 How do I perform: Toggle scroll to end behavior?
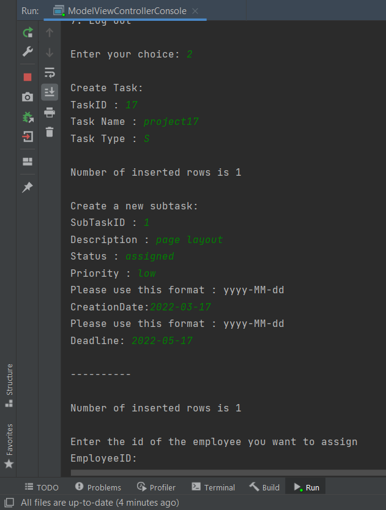[x=49, y=92]
